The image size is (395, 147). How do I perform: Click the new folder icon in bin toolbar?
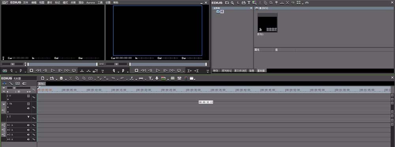coord(227,3)
